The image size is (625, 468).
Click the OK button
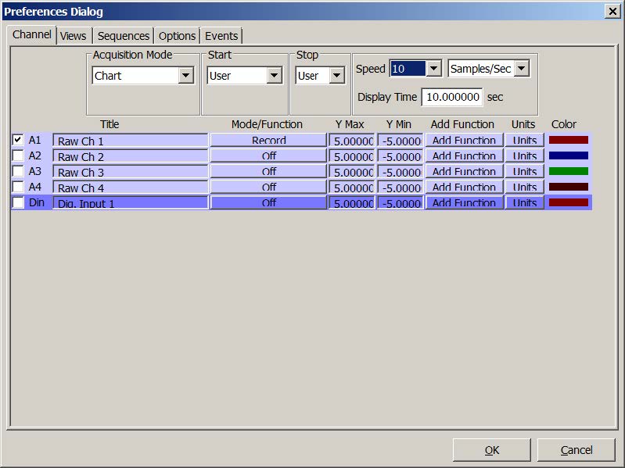[x=491, y=450]
